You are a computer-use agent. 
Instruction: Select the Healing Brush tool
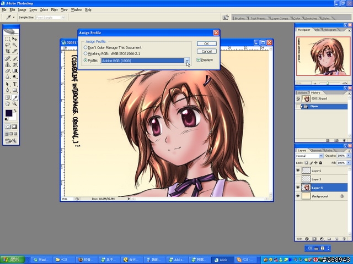coord(8,59)
